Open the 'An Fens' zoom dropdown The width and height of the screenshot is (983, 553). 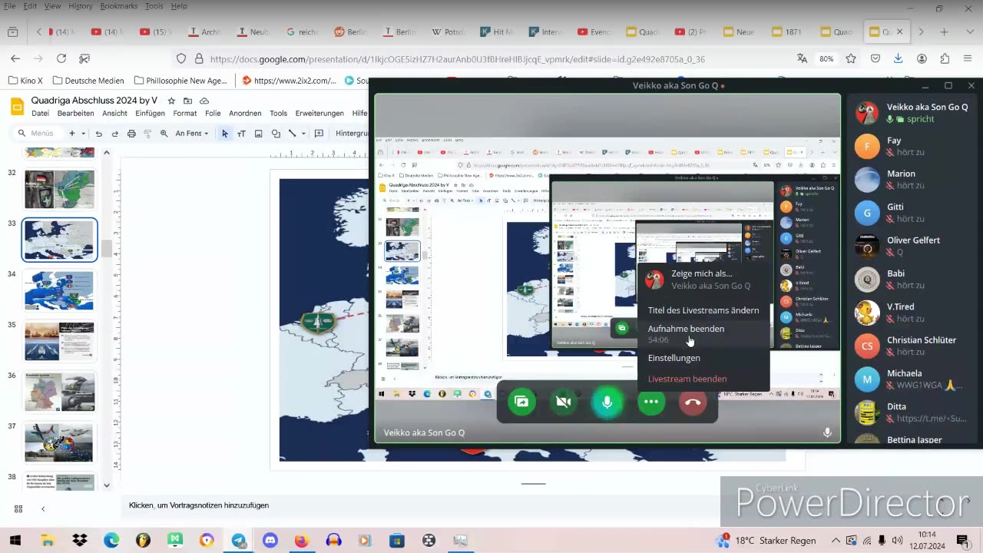[x=192, y=134]
